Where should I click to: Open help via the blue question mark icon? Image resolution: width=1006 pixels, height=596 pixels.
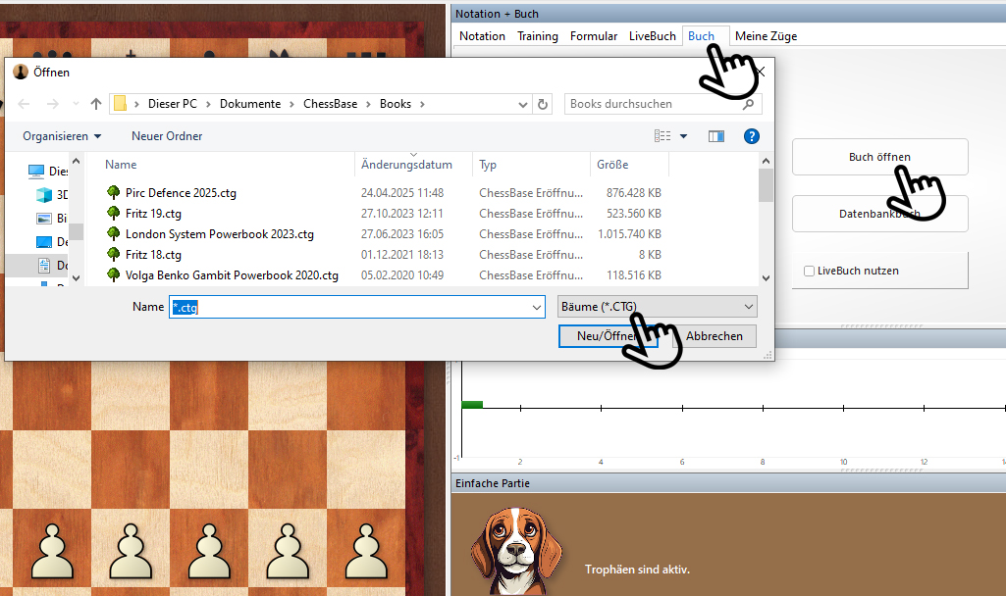point(752,136)
